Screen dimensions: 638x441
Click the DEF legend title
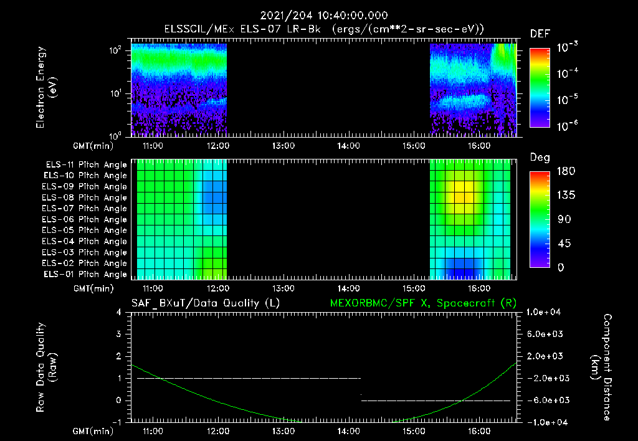click(x=540, y=34)
